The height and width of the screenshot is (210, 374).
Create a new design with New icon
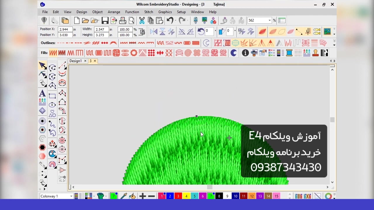click(77, 20)
